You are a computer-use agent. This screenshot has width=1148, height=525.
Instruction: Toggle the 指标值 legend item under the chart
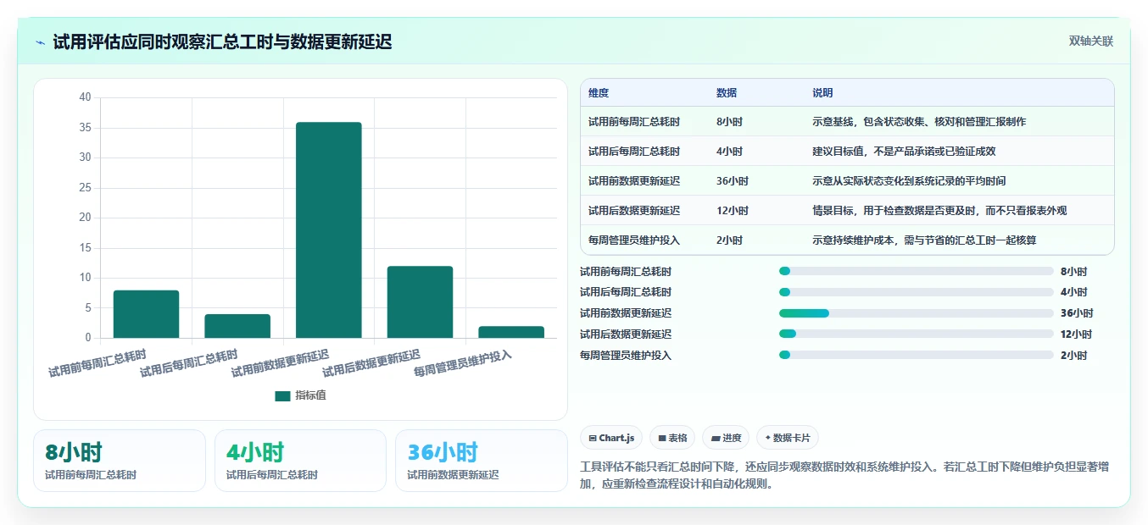[x=300, y=395]
